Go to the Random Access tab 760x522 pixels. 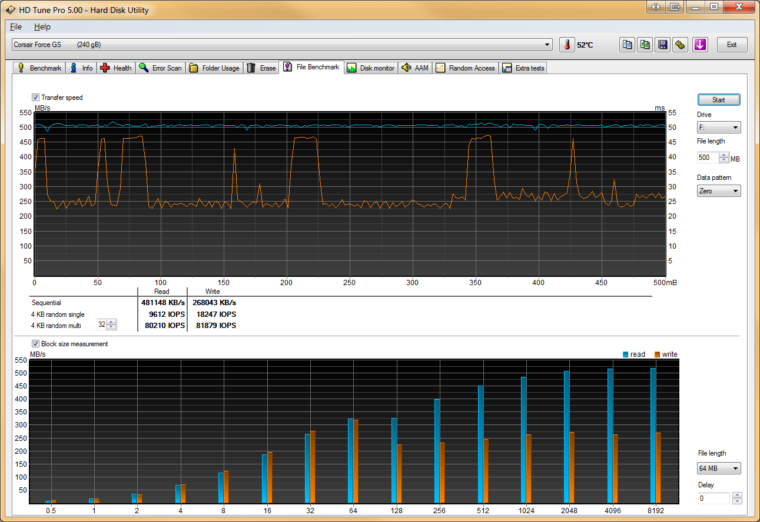466,68
